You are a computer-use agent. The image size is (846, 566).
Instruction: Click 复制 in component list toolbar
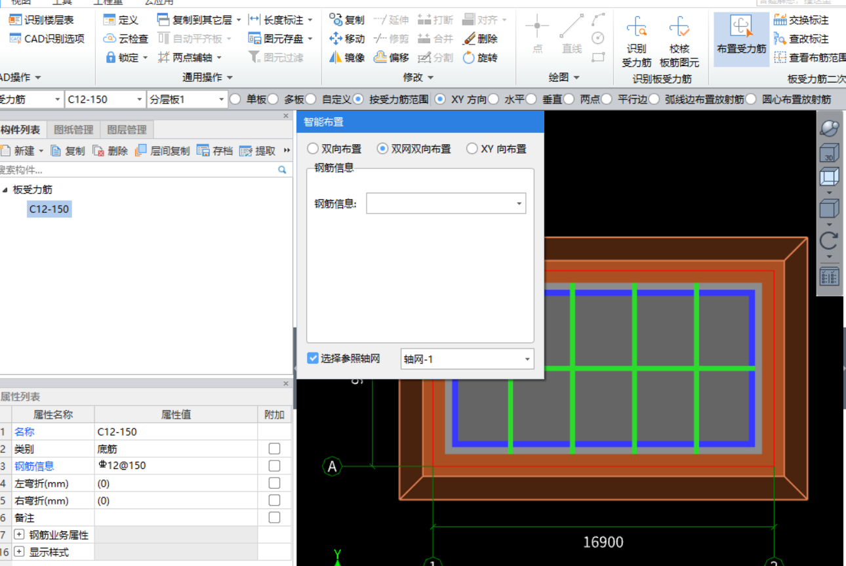(x=68, y=151)
